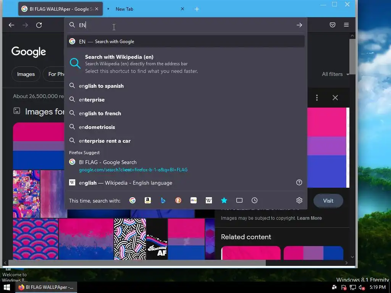Switch to the New Tab tab
Viewport: 391px width, 293px height.
click(x=146, y=9)
